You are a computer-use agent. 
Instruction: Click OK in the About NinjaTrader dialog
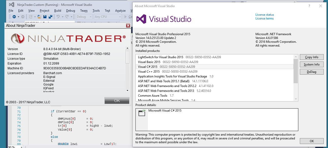(x=117, y=100)
